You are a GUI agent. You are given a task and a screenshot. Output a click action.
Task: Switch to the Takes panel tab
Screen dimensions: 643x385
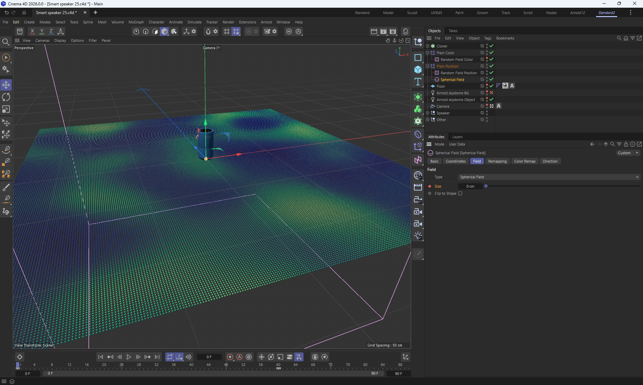(453, 31)
